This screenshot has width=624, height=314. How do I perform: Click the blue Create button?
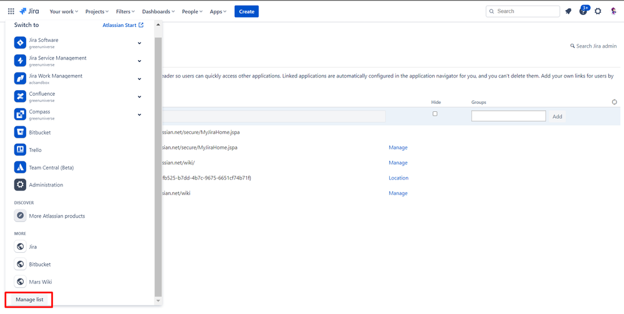pos(246,11)
